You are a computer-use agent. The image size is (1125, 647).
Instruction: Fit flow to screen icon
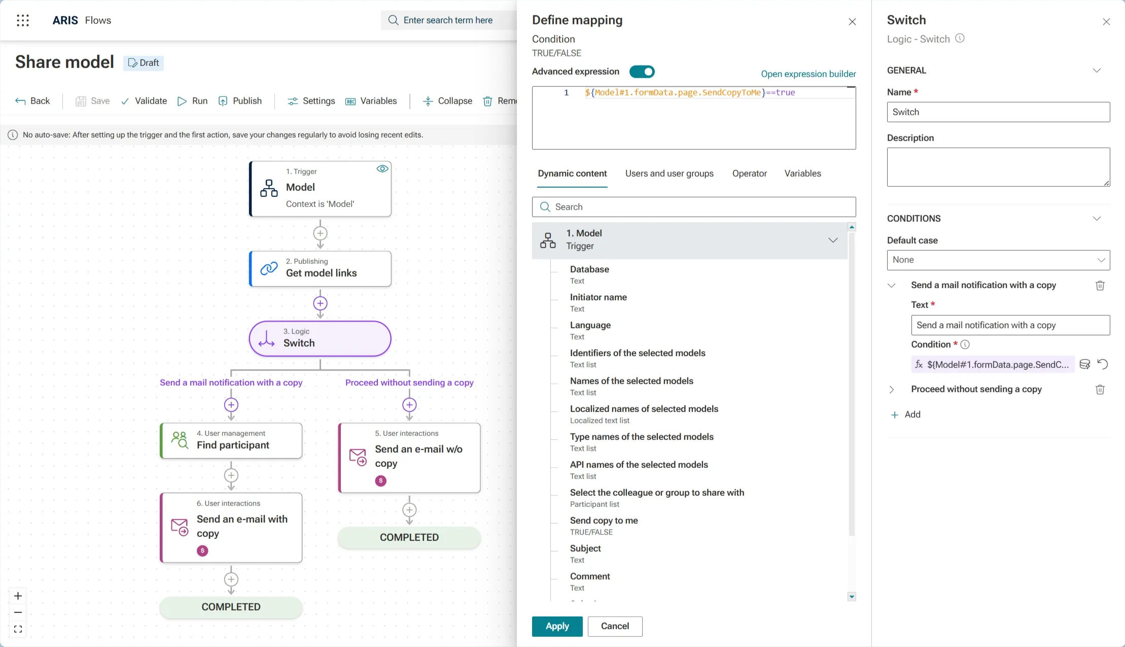coord(18,630)
